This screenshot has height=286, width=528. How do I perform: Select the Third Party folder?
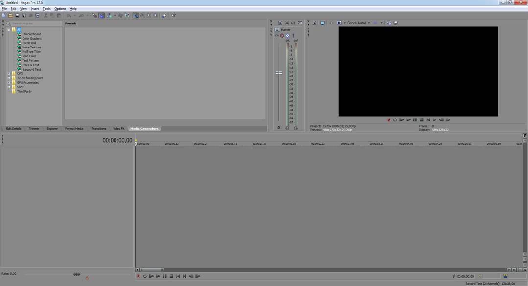(24, 91)
